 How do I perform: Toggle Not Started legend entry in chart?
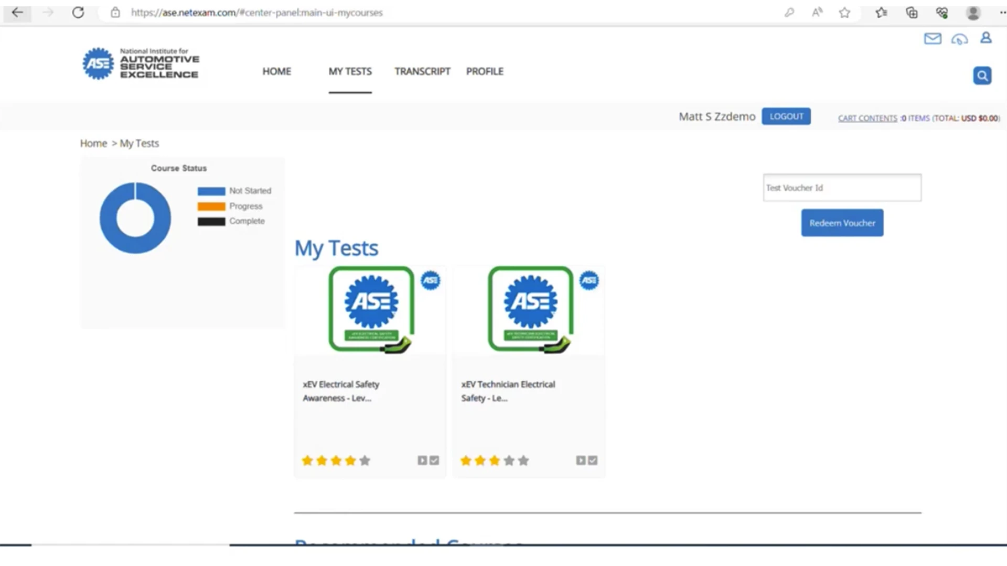pos(234,191)
